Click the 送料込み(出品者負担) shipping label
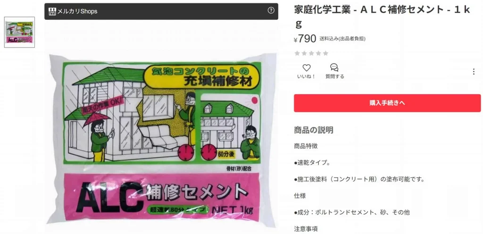This screenshot has width=483, height=234. [342, 39]
